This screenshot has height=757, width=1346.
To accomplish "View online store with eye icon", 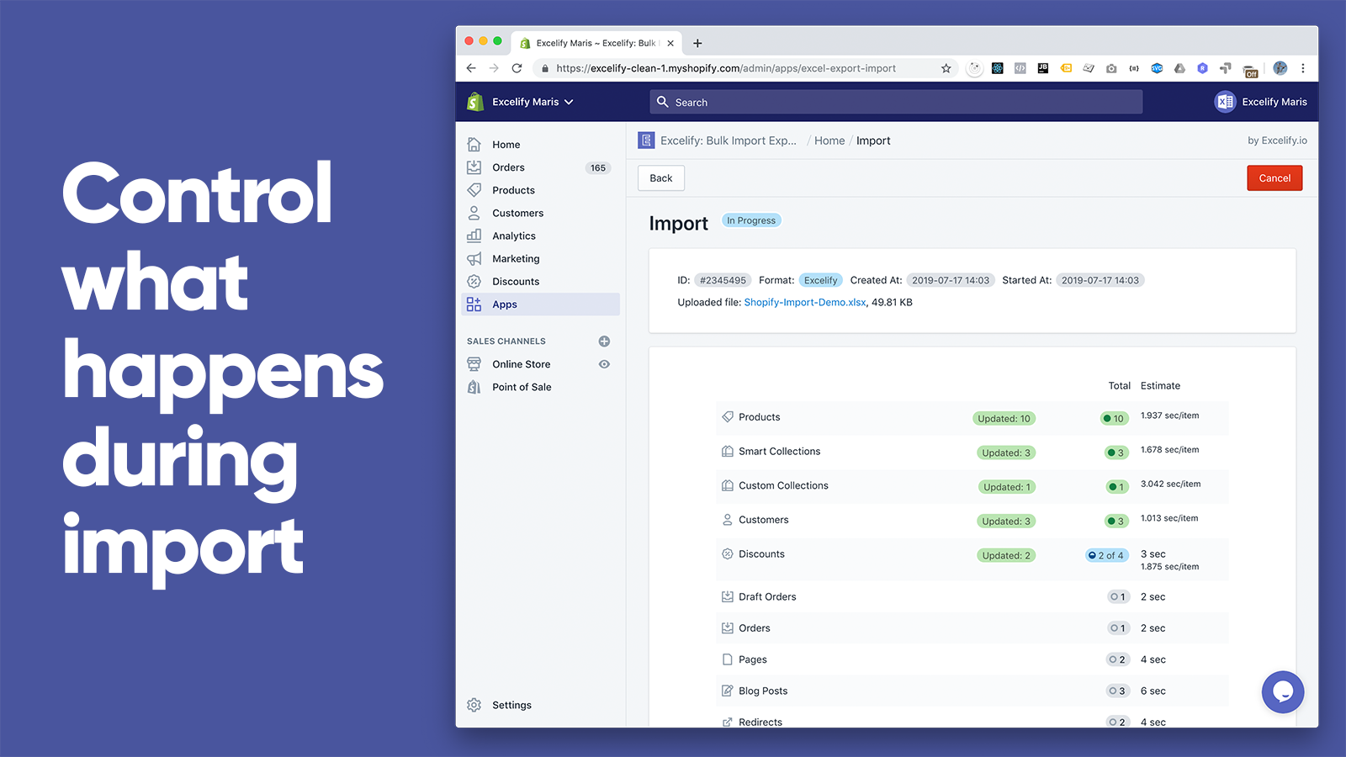I will 604,364.
